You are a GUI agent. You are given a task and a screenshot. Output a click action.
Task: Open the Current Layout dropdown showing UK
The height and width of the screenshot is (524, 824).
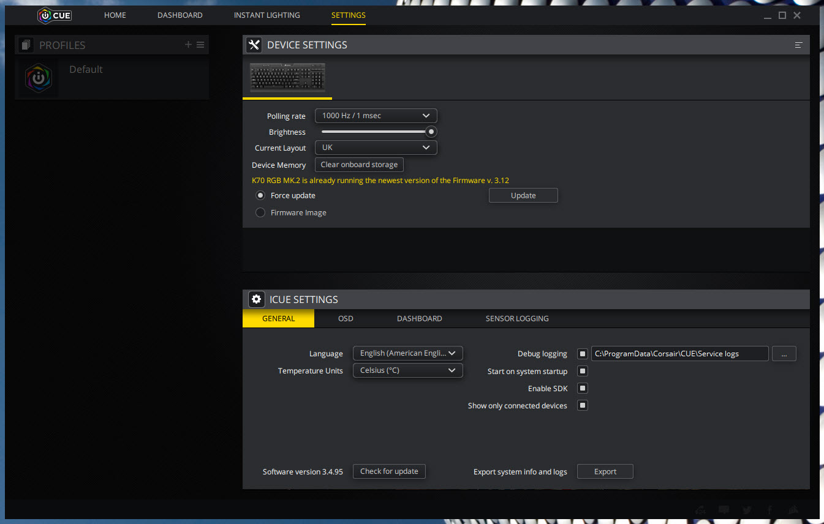376,148
